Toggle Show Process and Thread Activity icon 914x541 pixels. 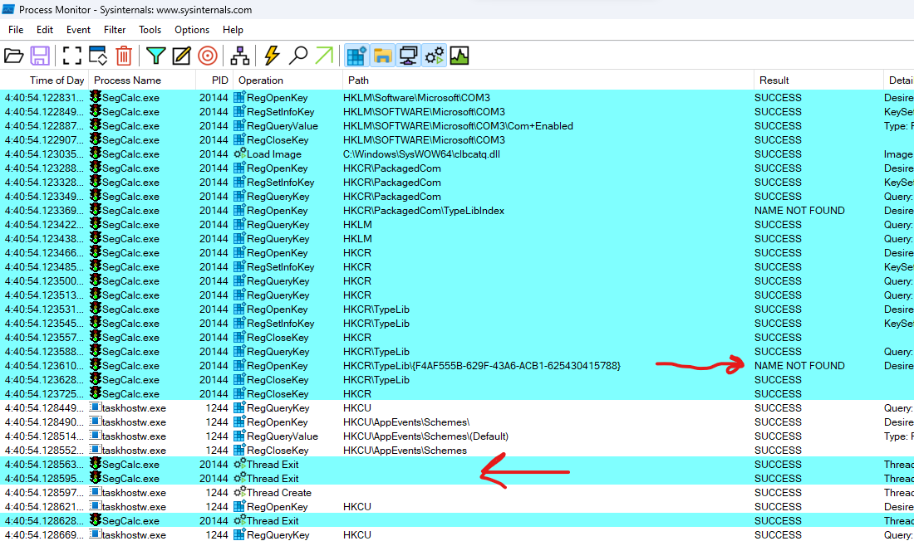coord(435,56)
